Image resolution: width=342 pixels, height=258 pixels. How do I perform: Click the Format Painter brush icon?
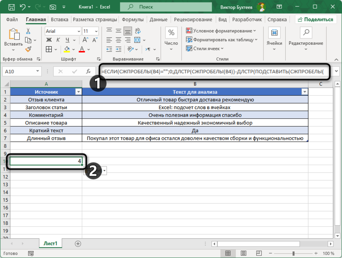(28, 49)
